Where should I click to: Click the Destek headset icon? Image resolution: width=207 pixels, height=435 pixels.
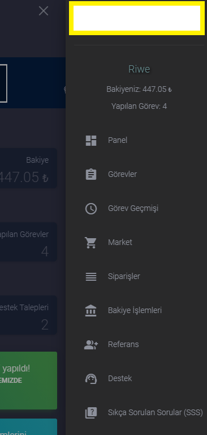pos(90,379)
